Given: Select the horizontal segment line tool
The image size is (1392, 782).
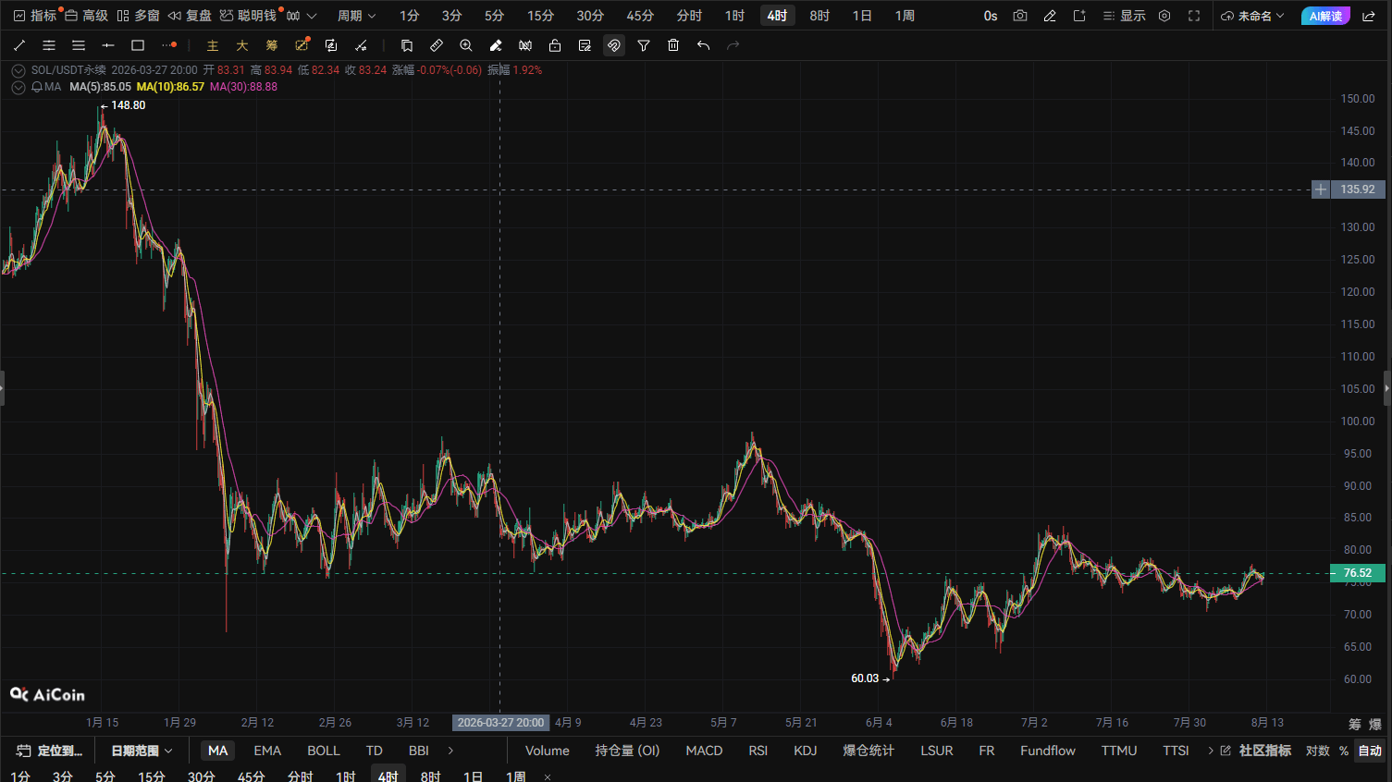Looking at the screenshot, I should pyautogui.click(x=108, y=45).
